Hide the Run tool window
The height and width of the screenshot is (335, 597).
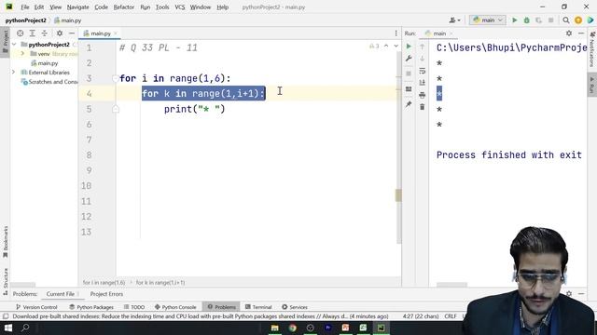(x=581, y=33)
